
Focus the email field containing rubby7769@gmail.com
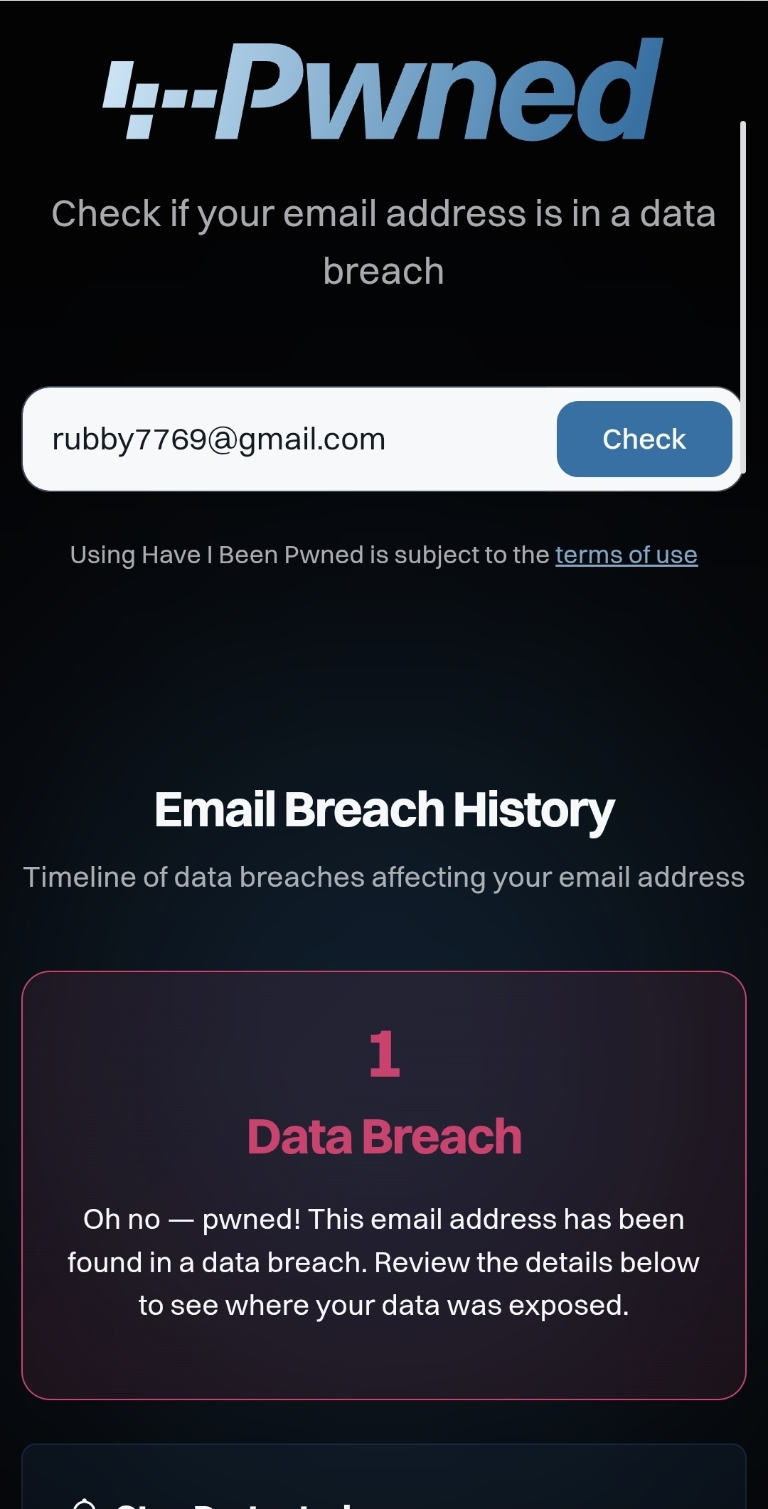[284, 439]
